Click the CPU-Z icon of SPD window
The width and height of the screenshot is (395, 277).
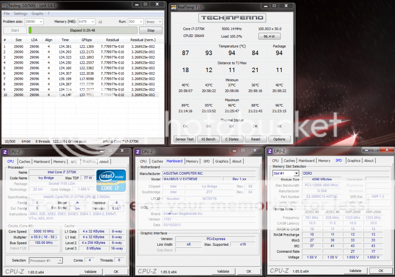[x=270, y=151]
